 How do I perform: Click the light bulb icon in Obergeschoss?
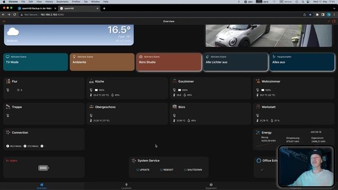pos(91,116)
